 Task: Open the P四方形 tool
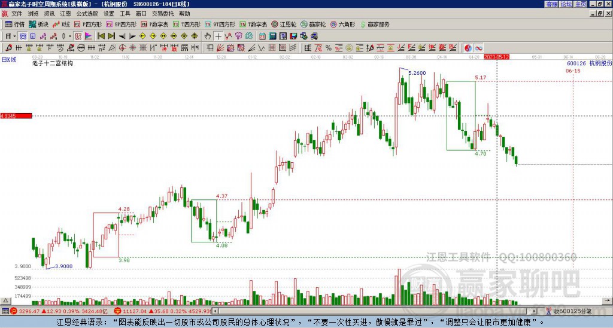(x=88, y=24)
